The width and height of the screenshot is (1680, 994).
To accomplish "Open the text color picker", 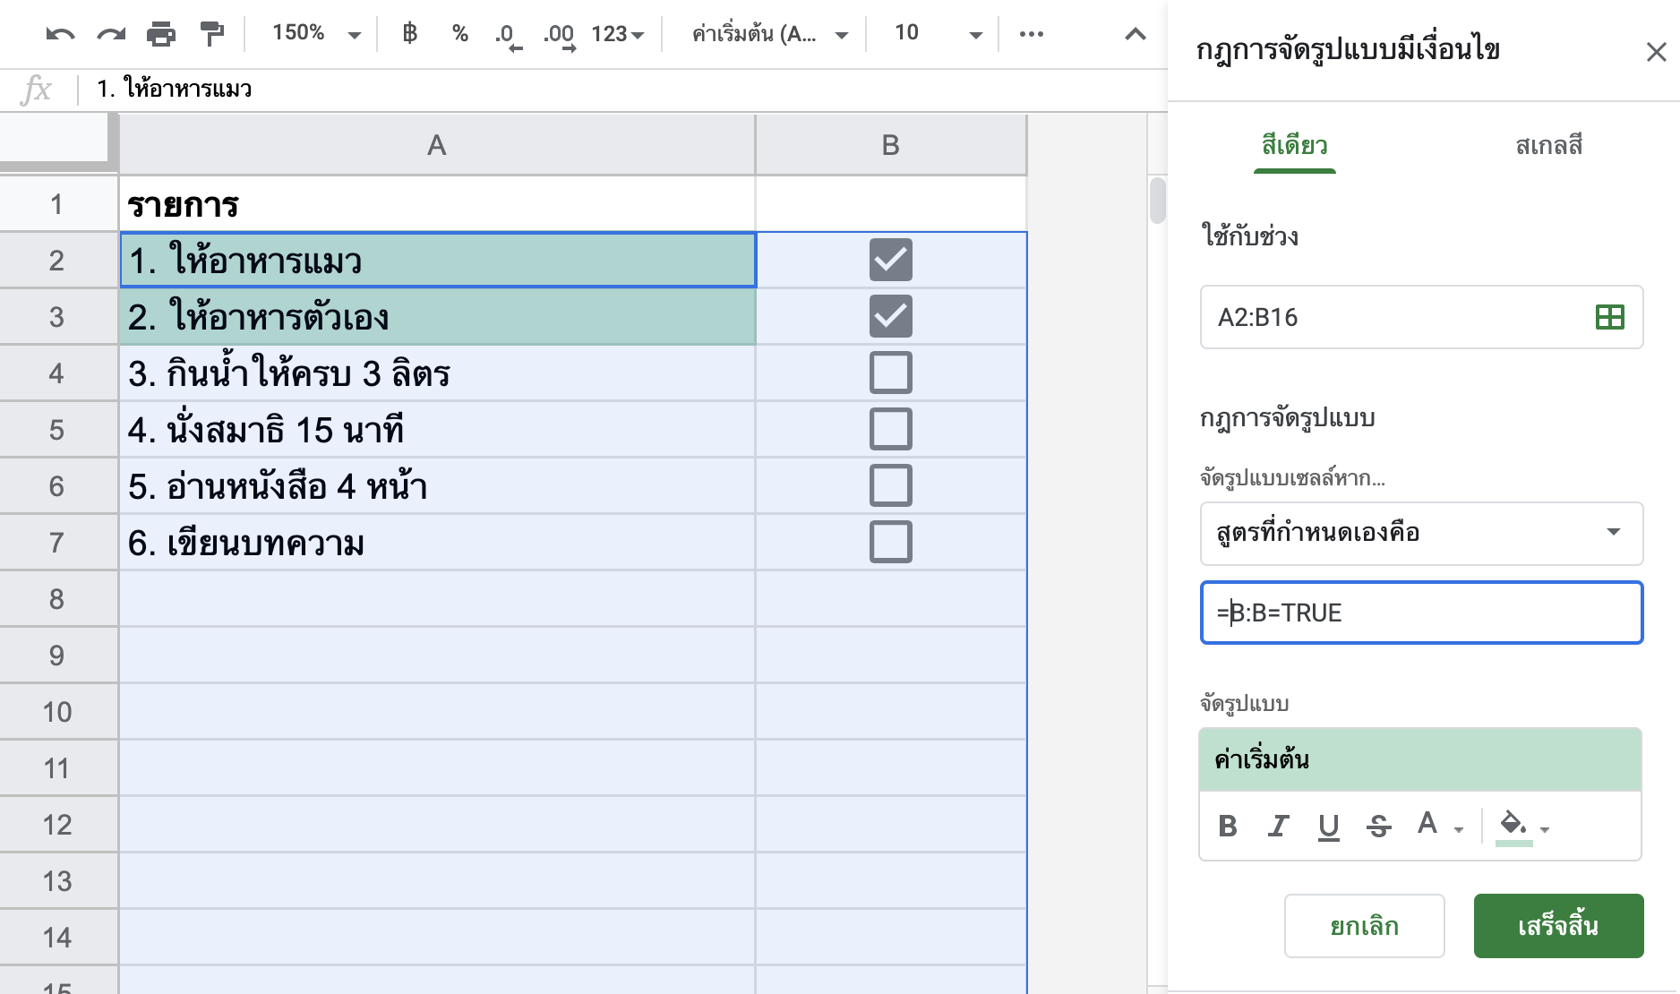I will click(x=1438, y=825).
